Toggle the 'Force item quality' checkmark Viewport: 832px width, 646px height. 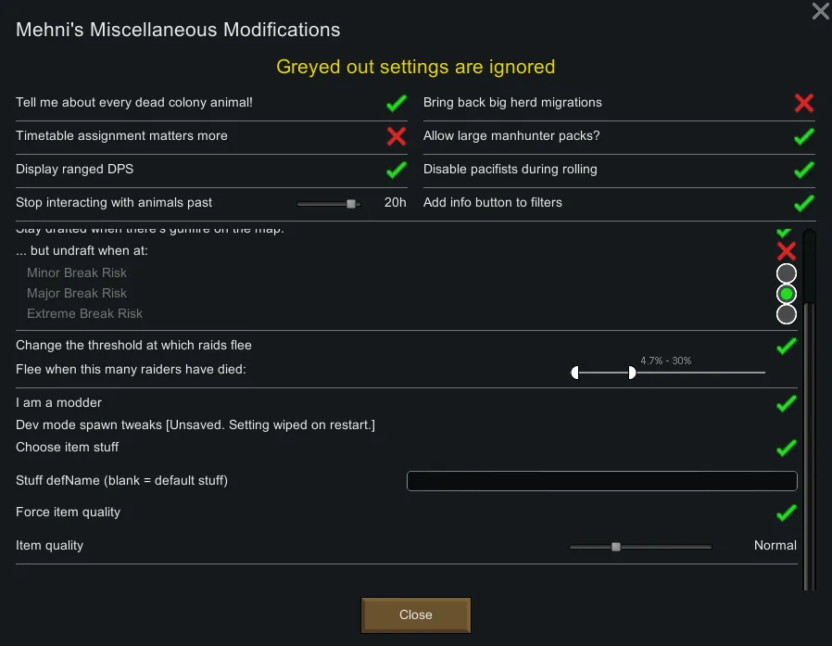click(787, 513)
